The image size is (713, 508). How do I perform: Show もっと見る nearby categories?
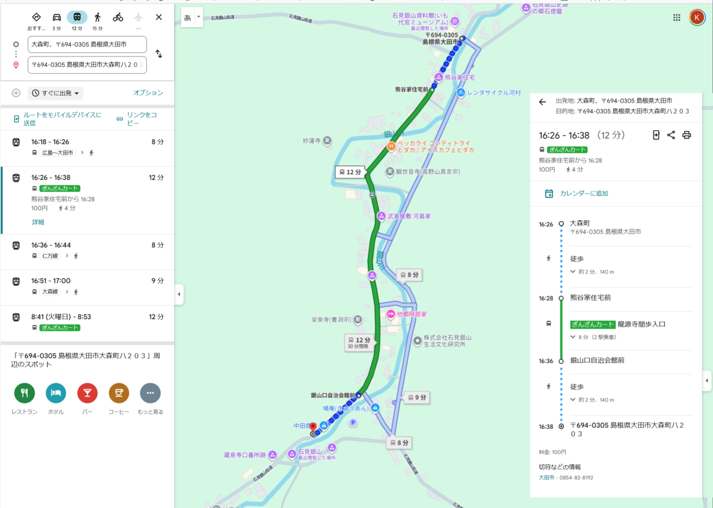[150, 393]
